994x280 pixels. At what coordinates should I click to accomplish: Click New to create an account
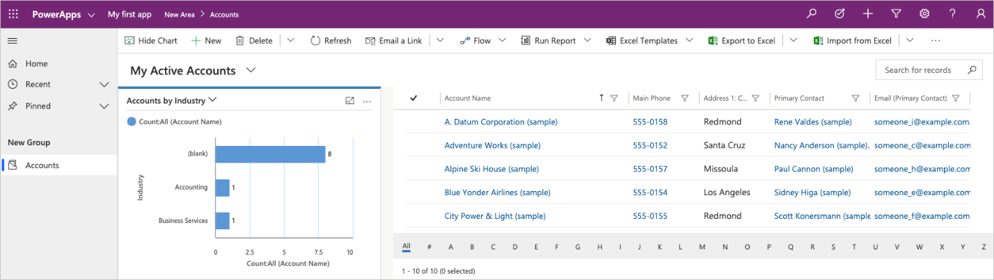206,40
